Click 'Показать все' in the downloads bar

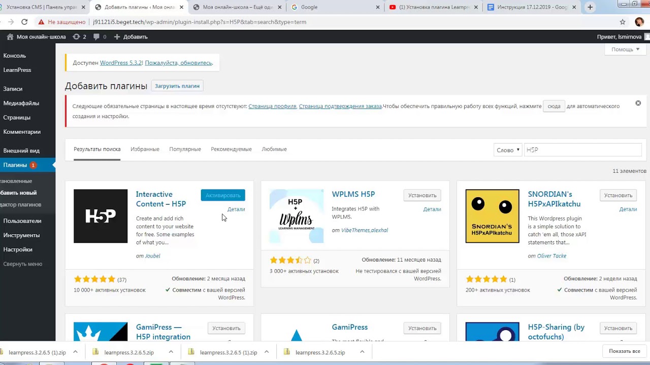pos(625,351)
